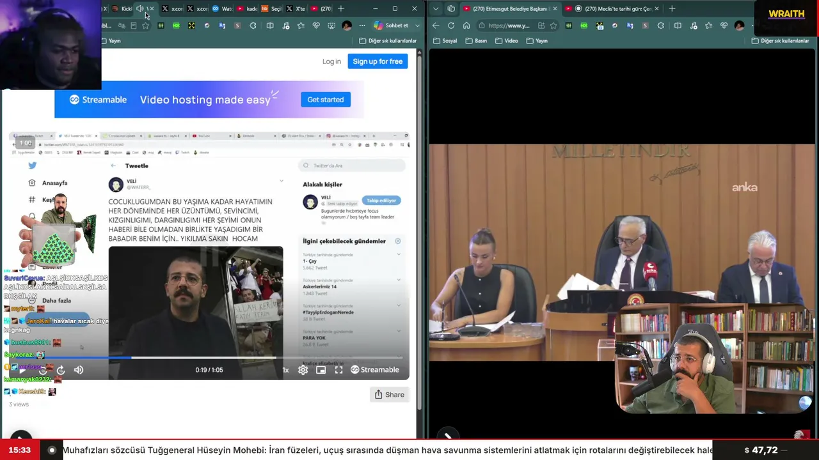This screenshot has width=819, height=460.
Task: Favorite the YouTube page with the star
Action: point(553,26)
